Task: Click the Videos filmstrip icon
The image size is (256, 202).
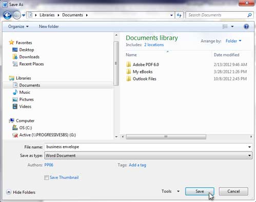Action: (15, 107)
